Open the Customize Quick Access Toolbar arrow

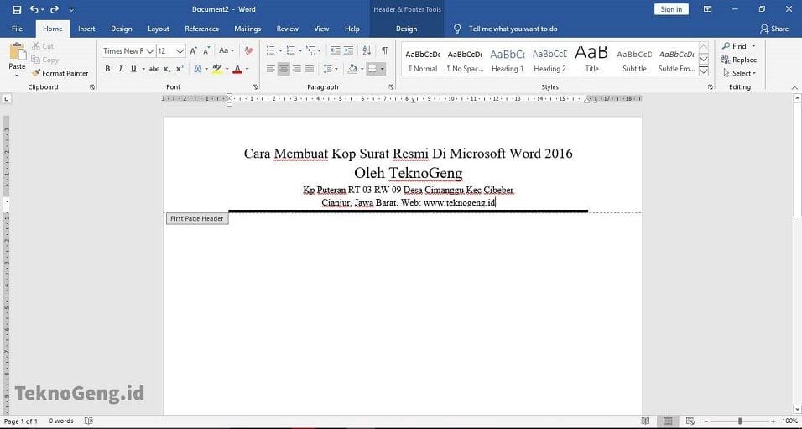(71, 9)
